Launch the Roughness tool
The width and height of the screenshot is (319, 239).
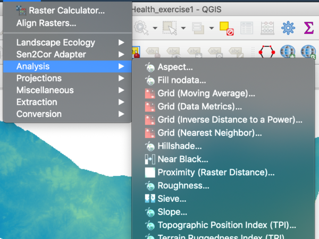(223, 185)
